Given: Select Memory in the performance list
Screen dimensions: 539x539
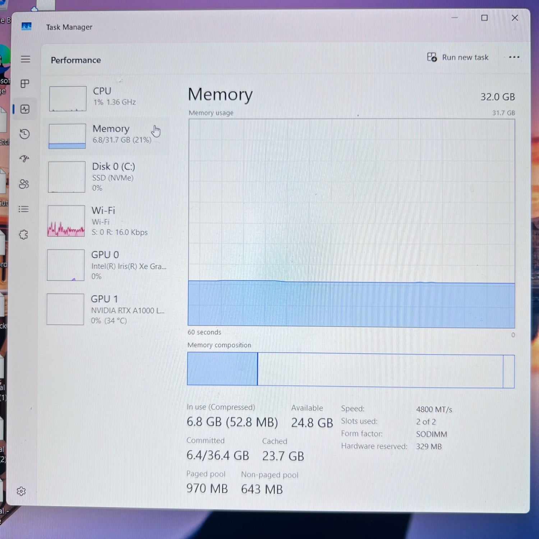Looking at the screenshot, I should click(107, 135).
